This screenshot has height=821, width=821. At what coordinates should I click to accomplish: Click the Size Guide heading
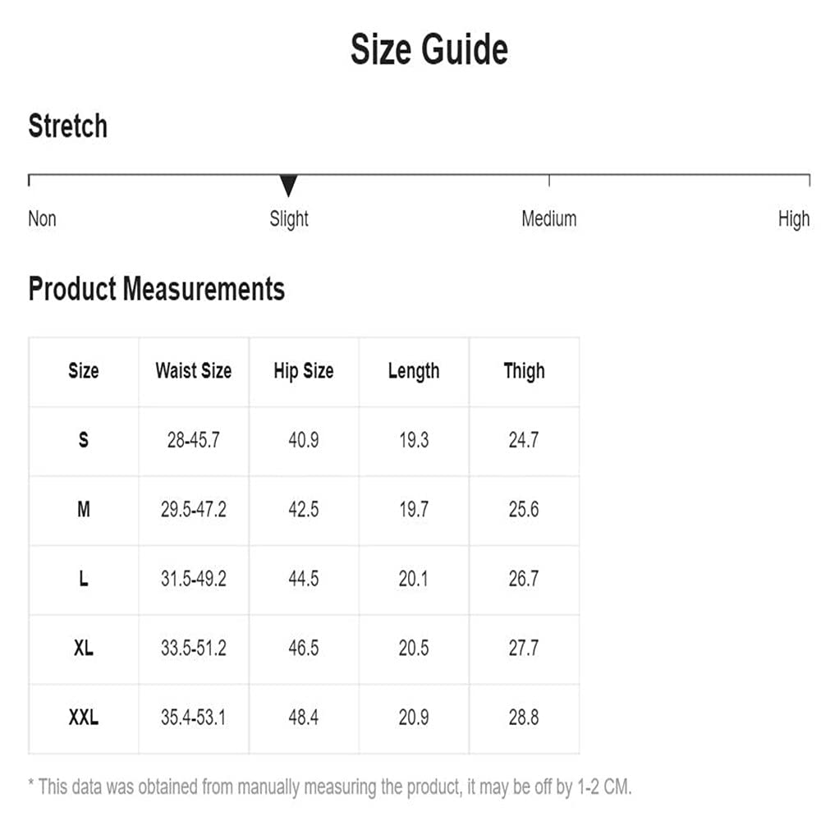429,49
